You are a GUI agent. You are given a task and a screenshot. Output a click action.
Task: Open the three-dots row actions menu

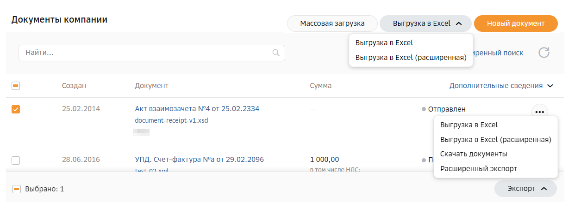tap(539, 112)
